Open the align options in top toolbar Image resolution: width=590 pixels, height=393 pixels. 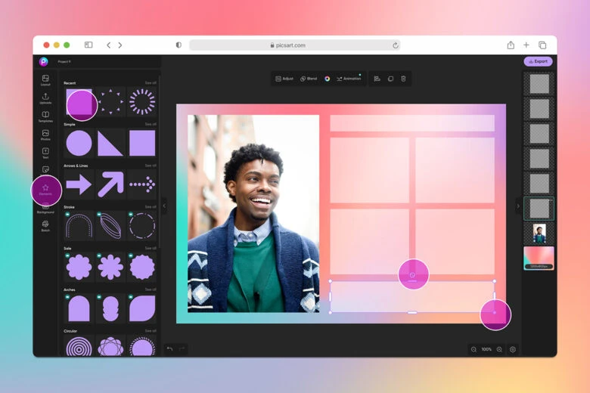pyautogui.click(x=377, y=79)
